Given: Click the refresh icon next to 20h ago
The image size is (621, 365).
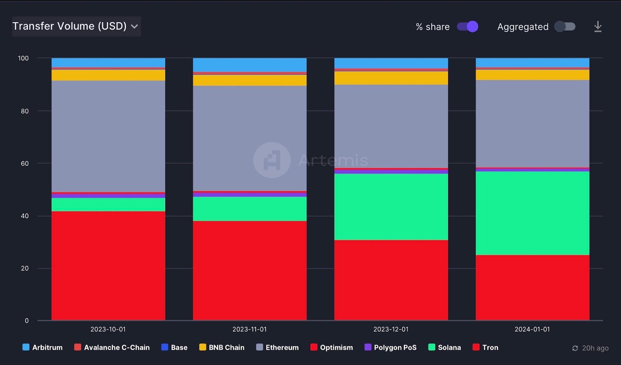Looking at the screenshot, I should click(x=575, y=348).
